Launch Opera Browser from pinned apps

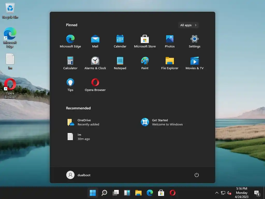pos(95,85)
